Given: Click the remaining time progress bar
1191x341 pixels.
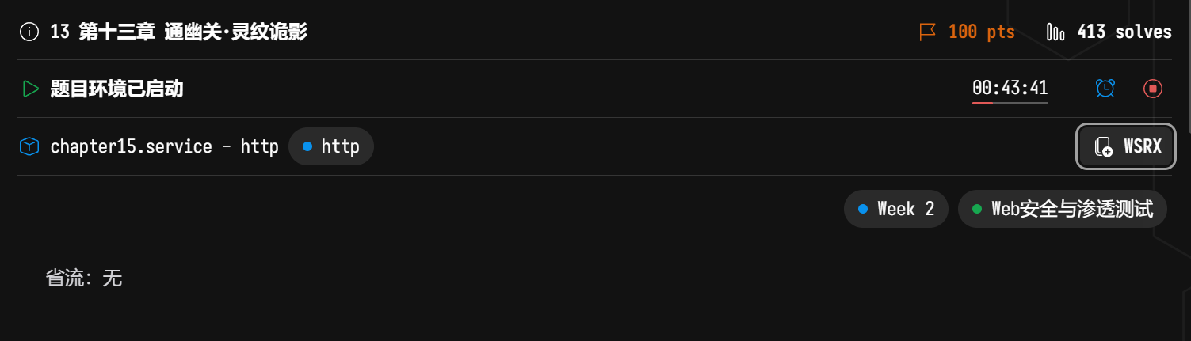Looking at the screenshot, I should 1010,103.
